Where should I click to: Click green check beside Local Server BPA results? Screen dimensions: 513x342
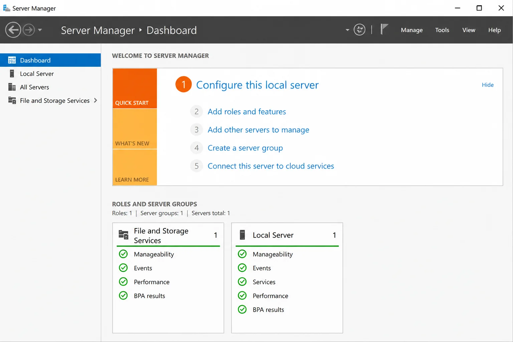click(242, 309)
